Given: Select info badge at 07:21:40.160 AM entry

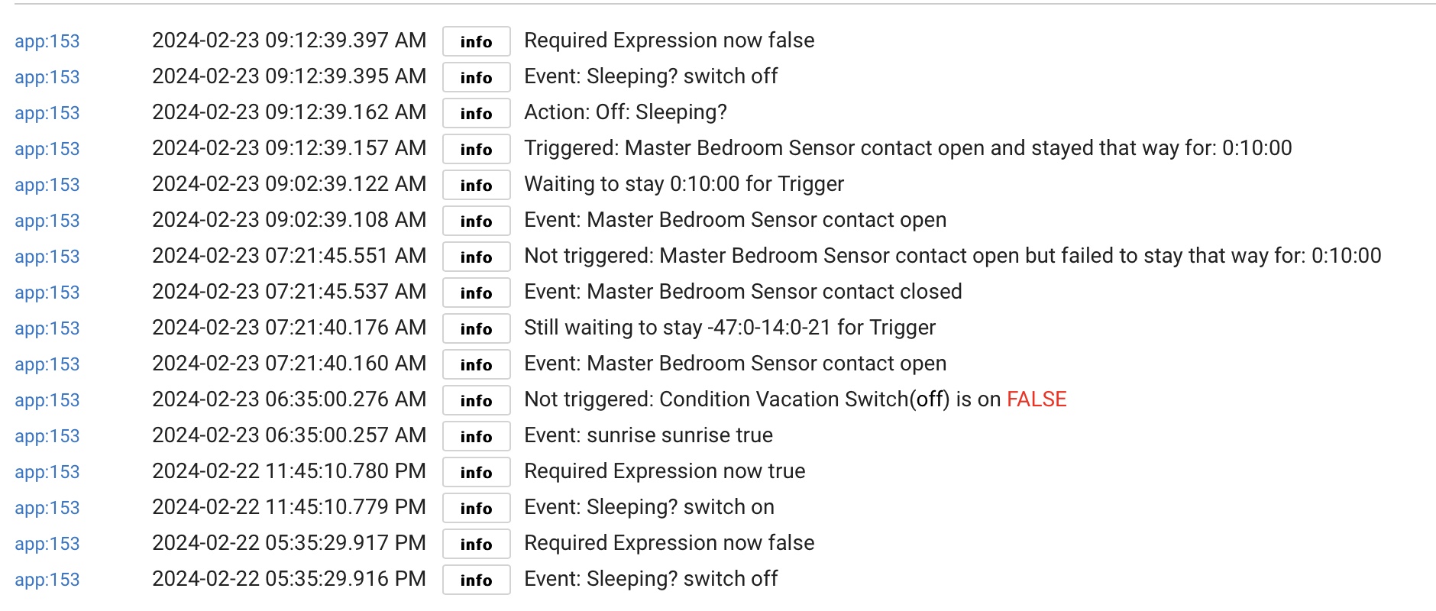Looking at the screenshot, I should (x=476, y=364).
